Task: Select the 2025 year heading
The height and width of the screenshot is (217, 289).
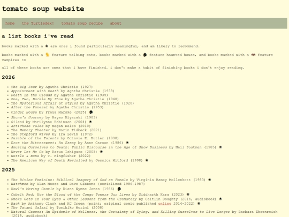Action: pyautogui.click(x=8, y=169)
